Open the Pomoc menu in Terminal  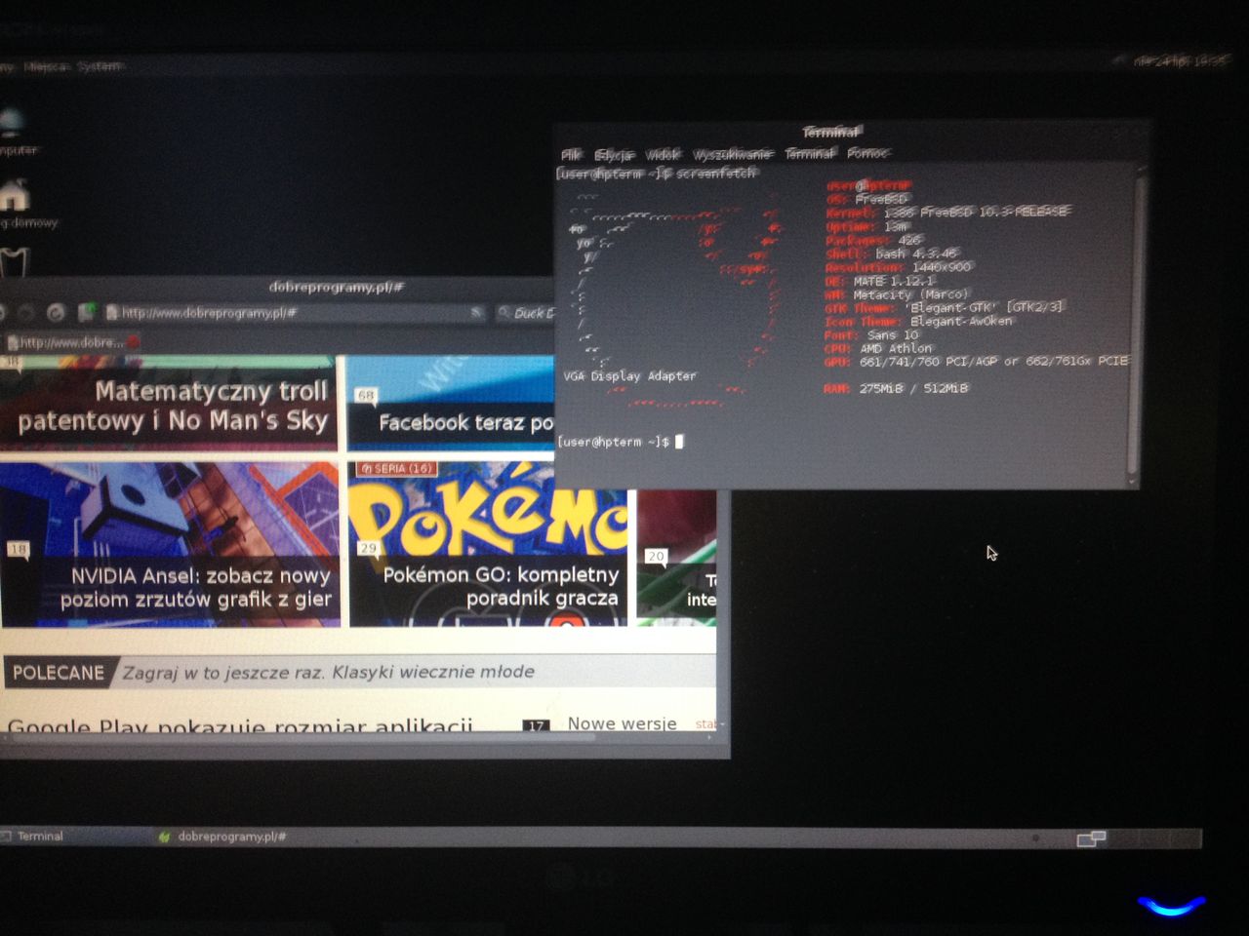(867, 153)
